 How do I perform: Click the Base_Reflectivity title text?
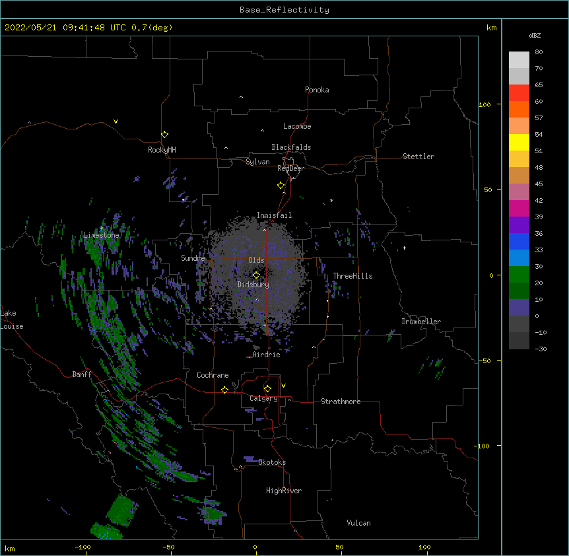(284, 10)
